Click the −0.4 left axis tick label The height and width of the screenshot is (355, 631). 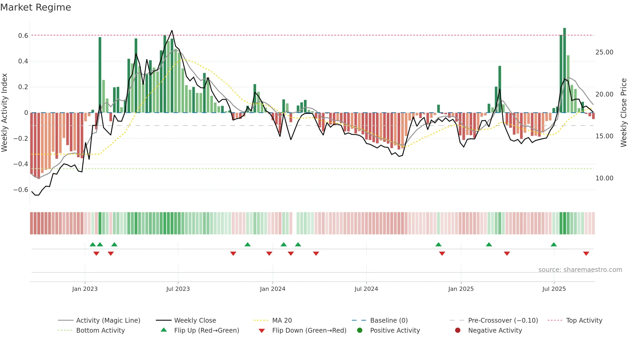21,164
